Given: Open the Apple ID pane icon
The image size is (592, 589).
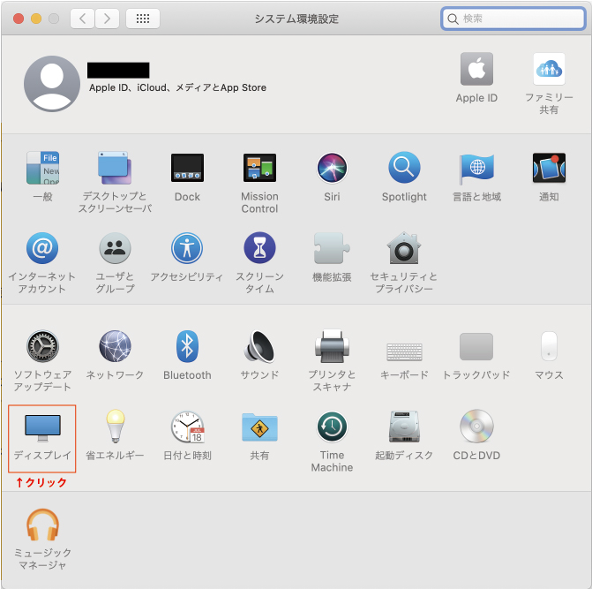Looking at the screenshot, I should tap(476, 69).
